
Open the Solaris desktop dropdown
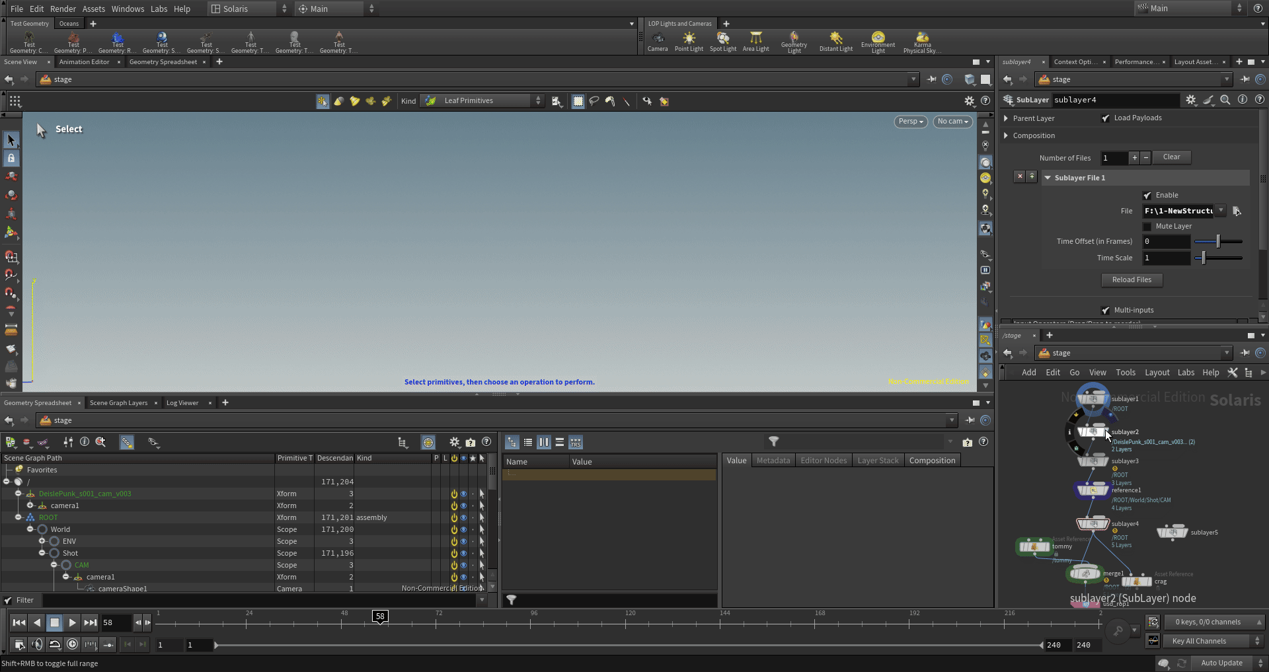coord(249,9)
